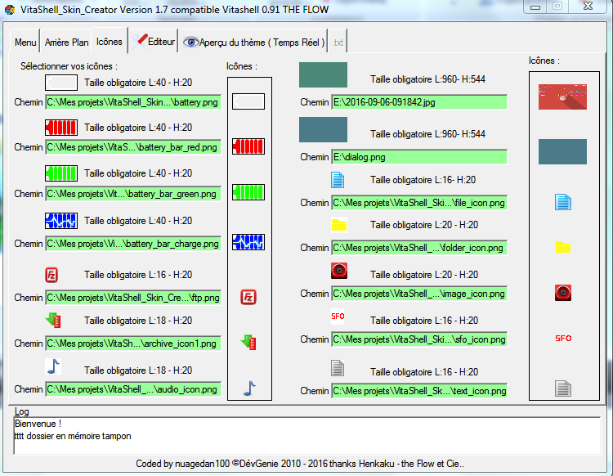Click green battery preview in left Icônes panel
The image size is (613, 476).
click(248, 192)
